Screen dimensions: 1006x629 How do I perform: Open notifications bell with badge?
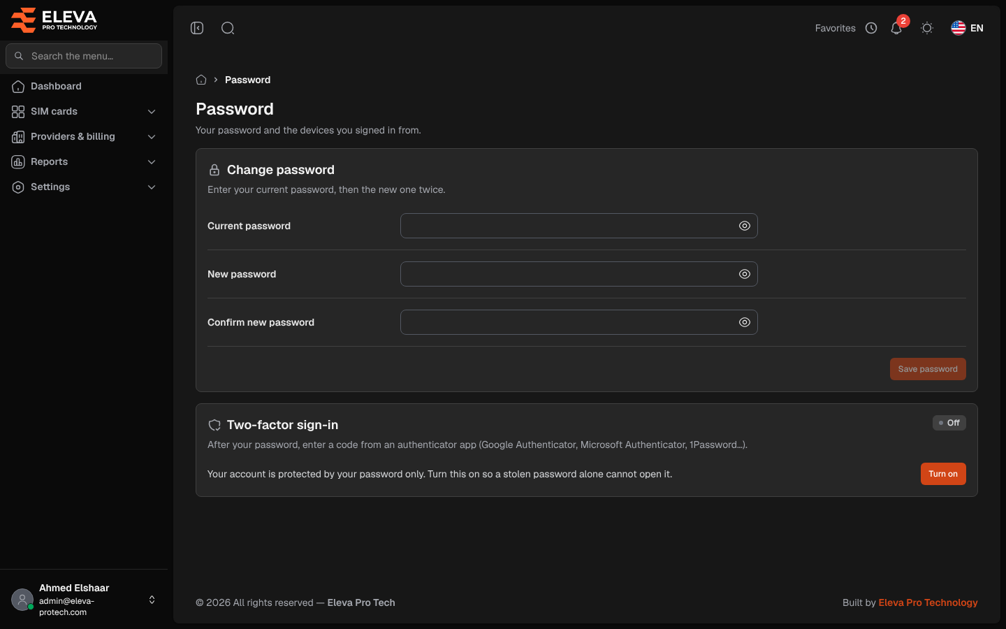[896, 28]
